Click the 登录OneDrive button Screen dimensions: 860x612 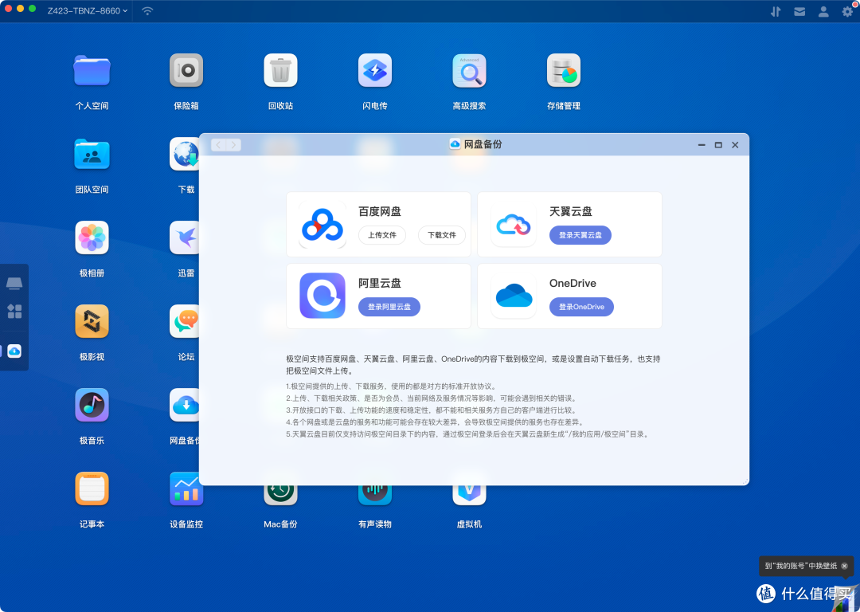point(581,307)
